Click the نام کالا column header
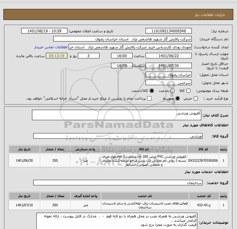Screen dimensions: 237x229 click(x=144, y=149)
